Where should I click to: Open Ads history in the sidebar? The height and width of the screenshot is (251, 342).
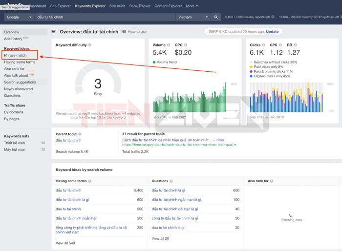[x=13, y=39]
